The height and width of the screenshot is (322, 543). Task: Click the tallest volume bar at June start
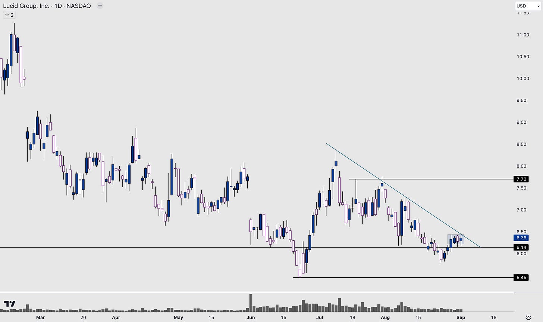[251, 303]
